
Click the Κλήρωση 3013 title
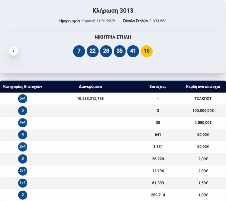coord(113,11)
